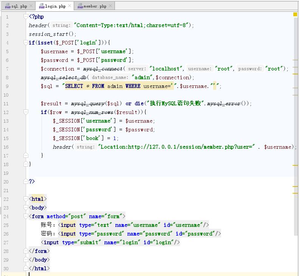Click the WHERE keyword in SQL string

click(x=133, y=86)
